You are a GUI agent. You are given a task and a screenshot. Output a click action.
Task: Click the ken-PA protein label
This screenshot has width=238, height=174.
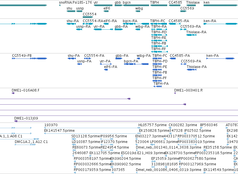(213, 56)
